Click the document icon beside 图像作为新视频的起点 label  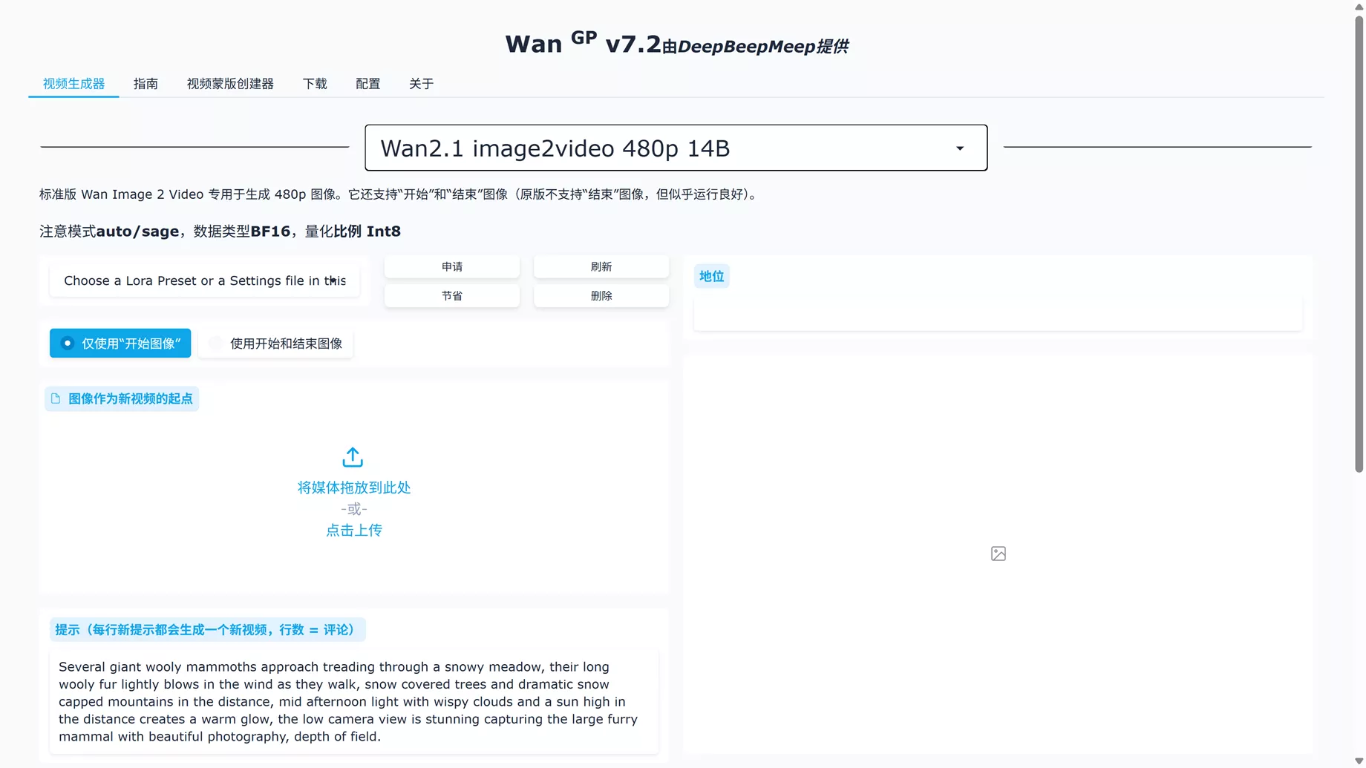point(57,398)
